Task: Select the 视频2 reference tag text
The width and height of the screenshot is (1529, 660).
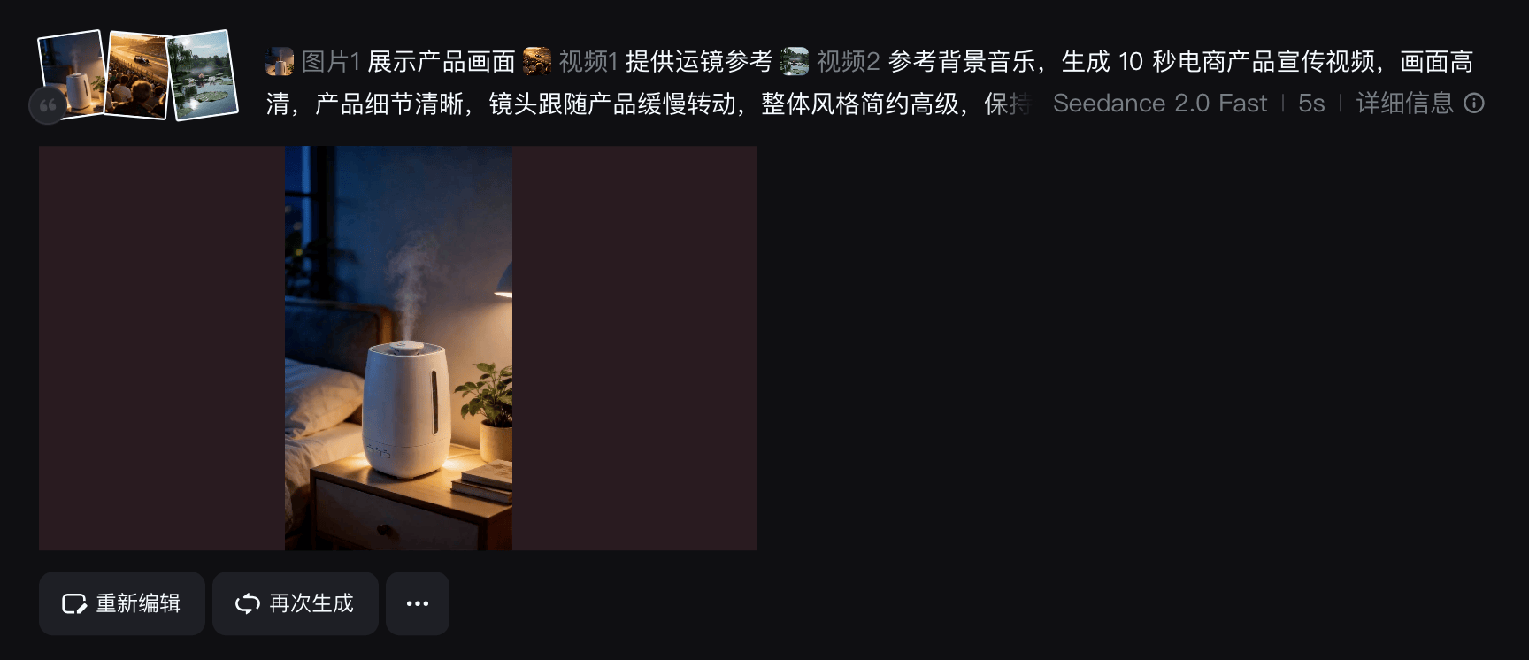Action: coord(848,61)
